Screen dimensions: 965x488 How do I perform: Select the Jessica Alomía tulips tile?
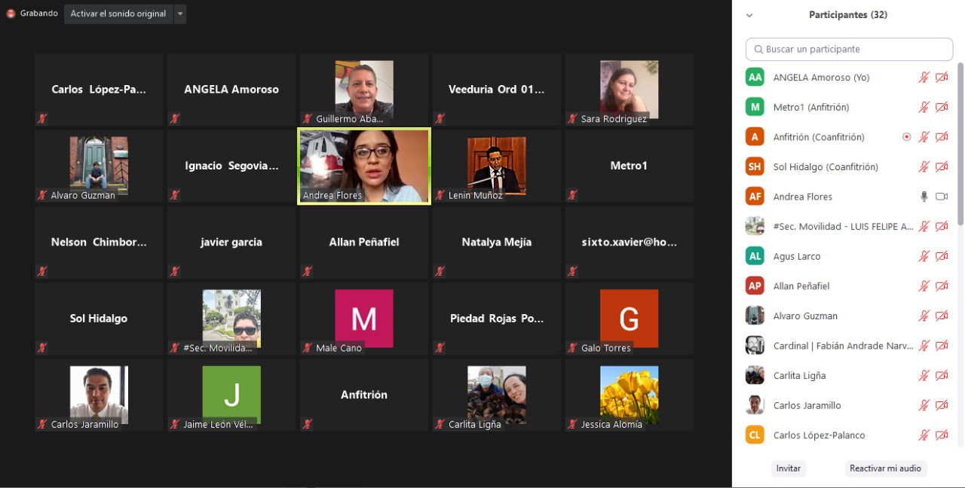tap(629, 395)
